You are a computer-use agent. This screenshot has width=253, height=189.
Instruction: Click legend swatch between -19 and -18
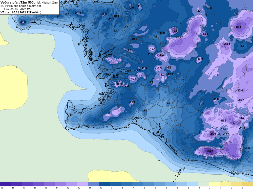point(6,184)
